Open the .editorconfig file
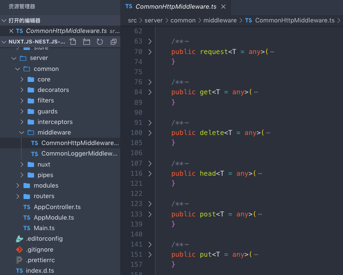Screen dimensions: 343x275 pos(60,239)
